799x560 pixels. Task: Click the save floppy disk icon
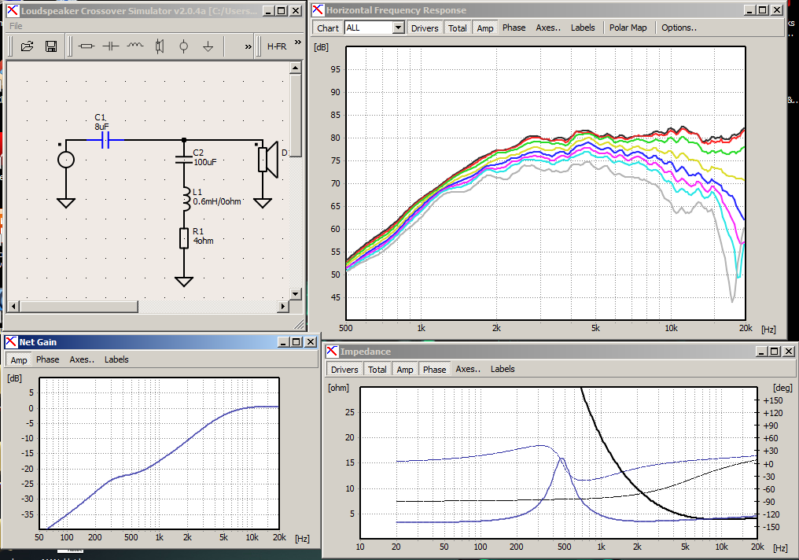click(51, 46)
